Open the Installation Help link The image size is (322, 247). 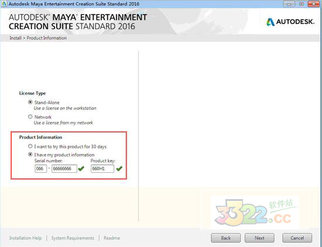[x=25, y=238]
